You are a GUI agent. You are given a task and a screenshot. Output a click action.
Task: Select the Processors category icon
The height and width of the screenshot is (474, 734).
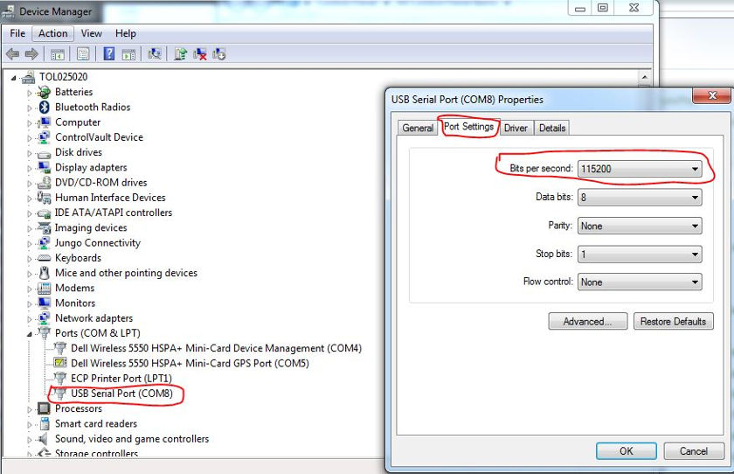coord(44,409)
